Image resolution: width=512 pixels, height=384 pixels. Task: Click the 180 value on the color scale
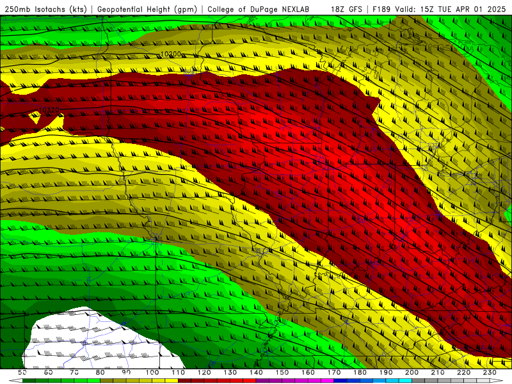pos(360,372)
